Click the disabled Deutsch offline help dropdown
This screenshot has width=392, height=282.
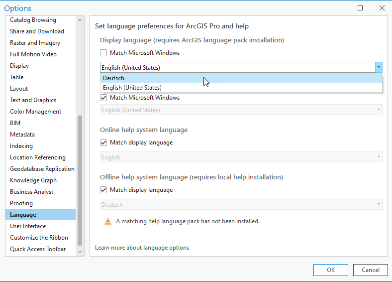[241, 204]
